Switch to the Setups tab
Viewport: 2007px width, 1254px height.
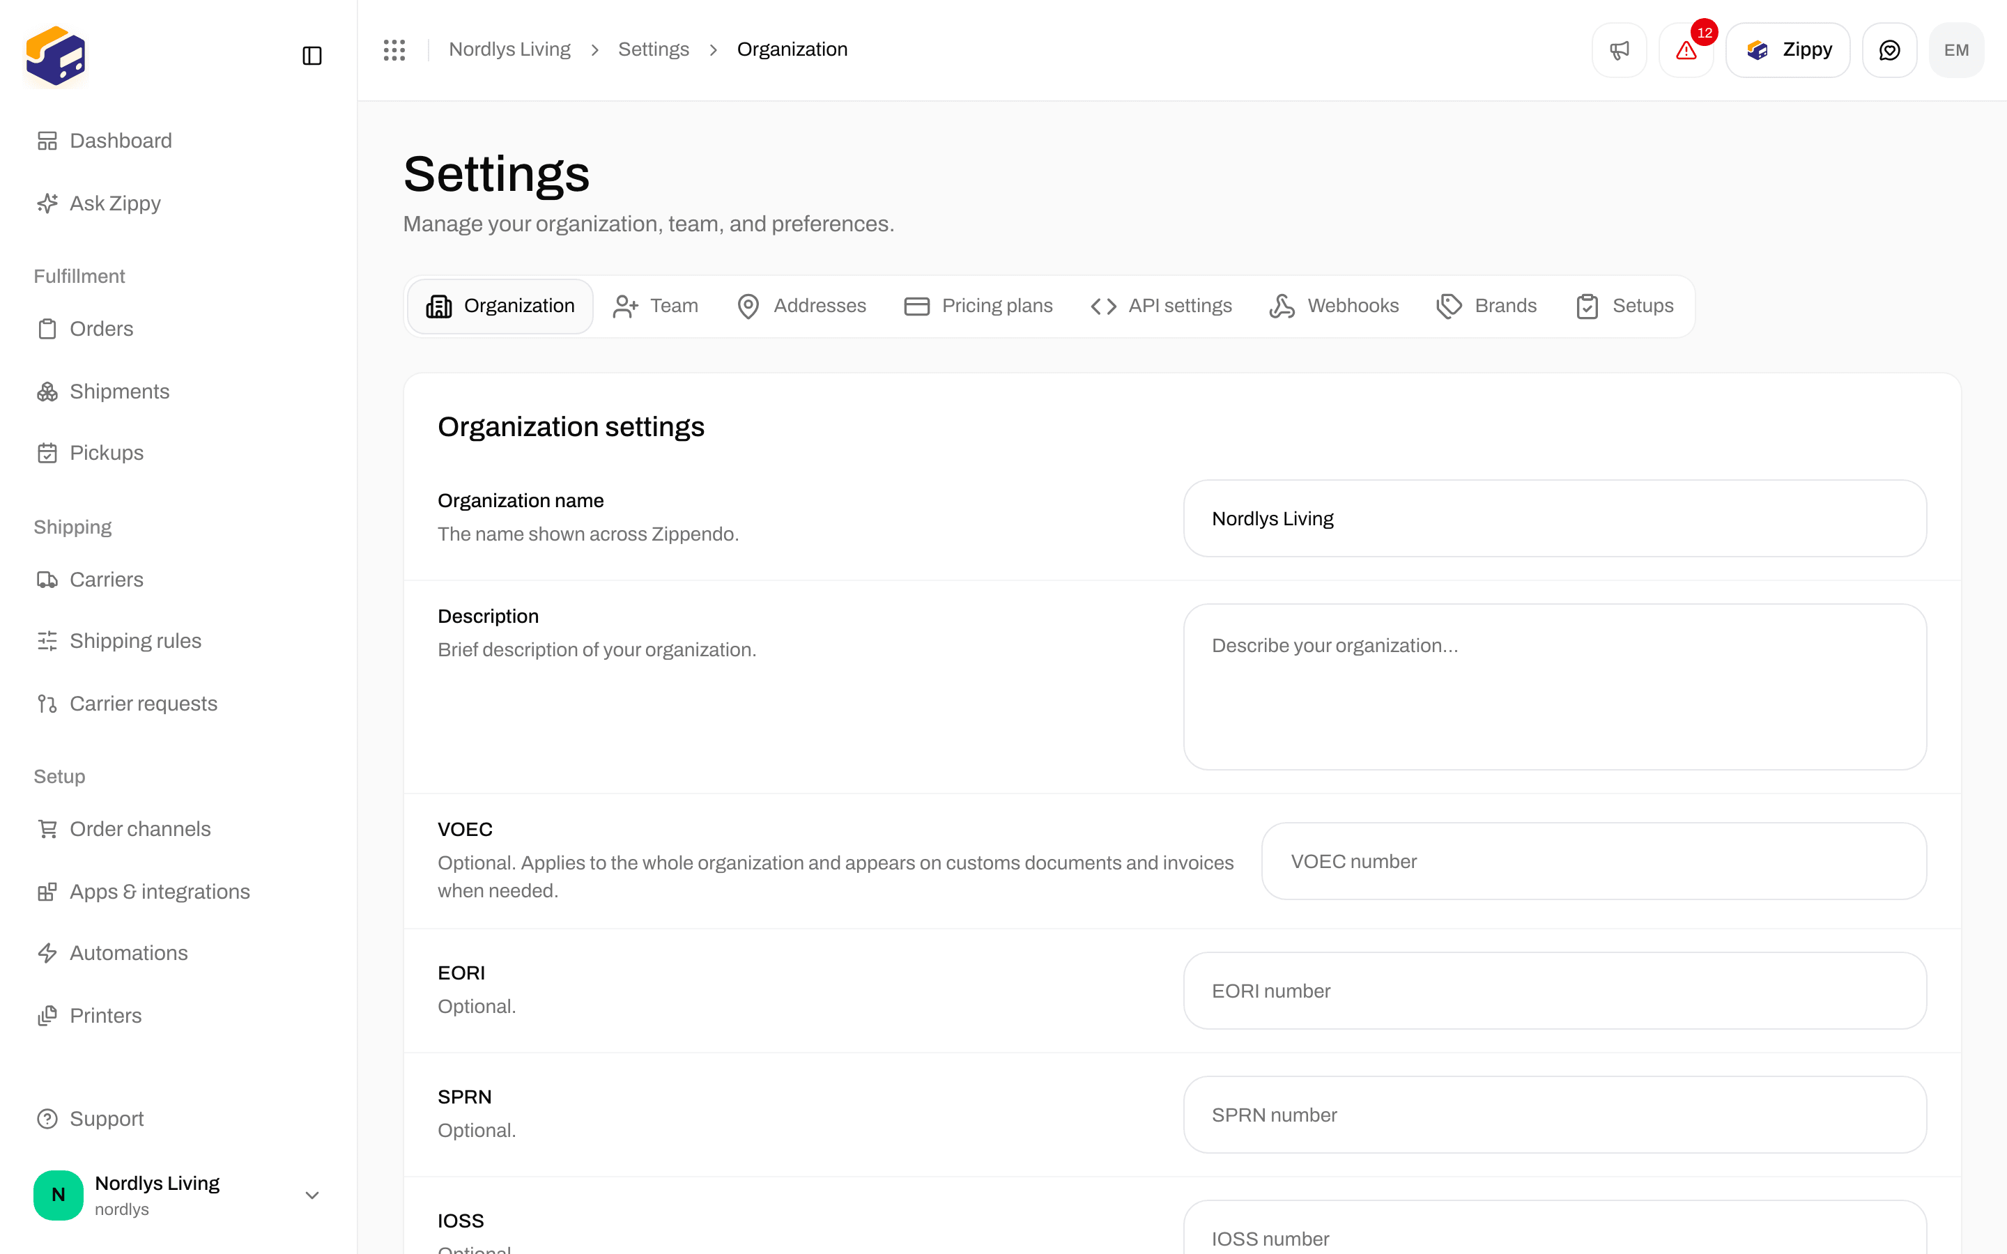(1624, 306)
